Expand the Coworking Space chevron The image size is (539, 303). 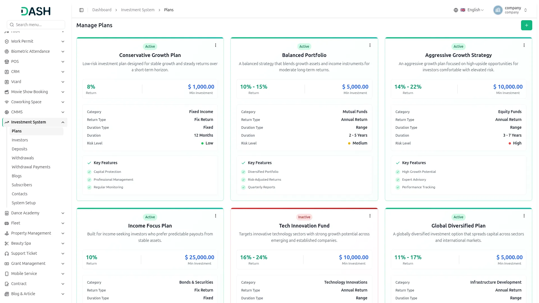(x=63, y=102)
